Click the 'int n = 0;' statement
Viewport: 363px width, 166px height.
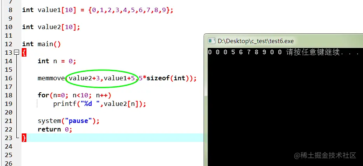tap(57, 61)
